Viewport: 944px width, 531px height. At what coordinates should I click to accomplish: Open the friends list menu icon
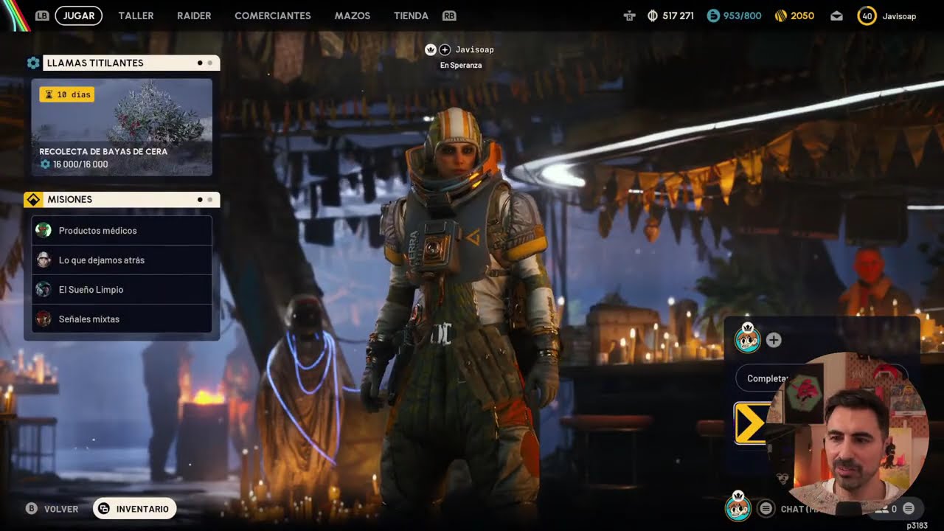909,508
